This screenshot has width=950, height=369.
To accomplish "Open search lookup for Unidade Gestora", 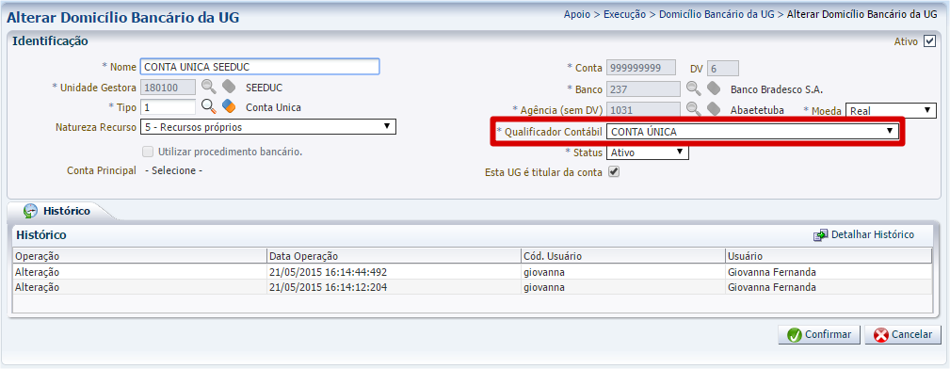I will tap(208, 87).
